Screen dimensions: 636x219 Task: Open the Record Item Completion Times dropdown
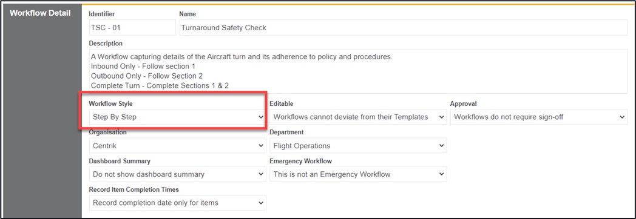pos(177,203)
